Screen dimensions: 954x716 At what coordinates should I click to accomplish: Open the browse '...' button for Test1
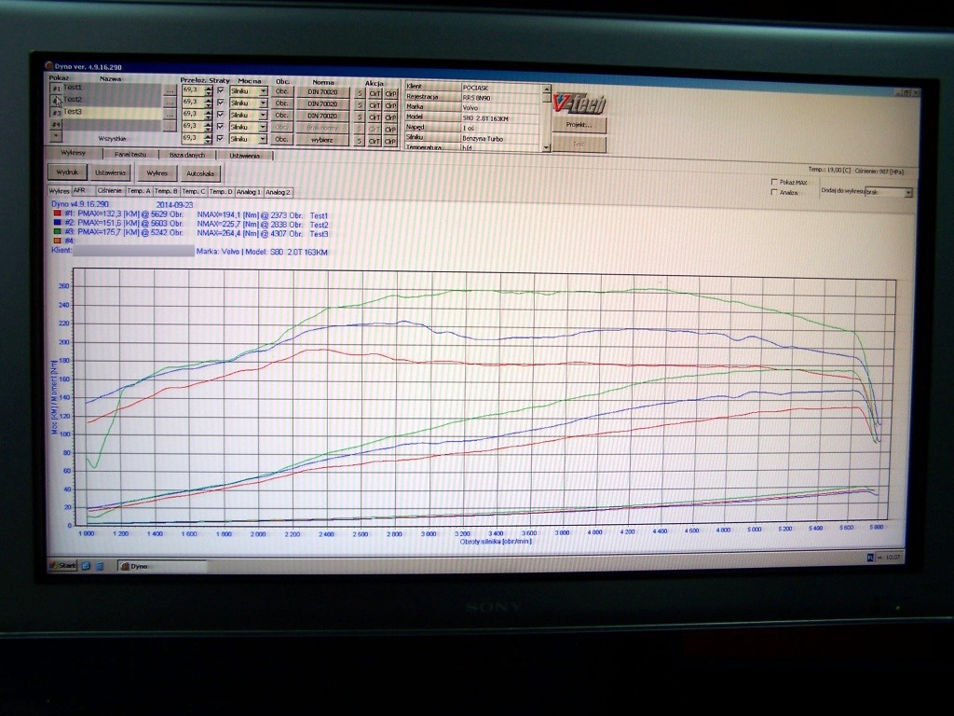[x=169, y=91]
